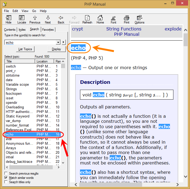190x189 pixels.
Task: Expand the search word dropdown arrow
Action: tap(58, 42)
